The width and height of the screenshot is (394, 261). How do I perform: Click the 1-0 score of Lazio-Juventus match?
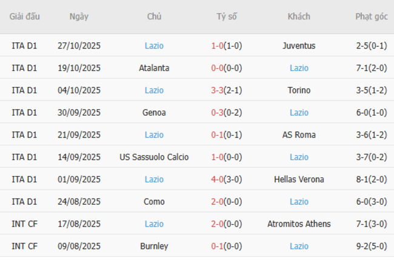coord(217,45)
